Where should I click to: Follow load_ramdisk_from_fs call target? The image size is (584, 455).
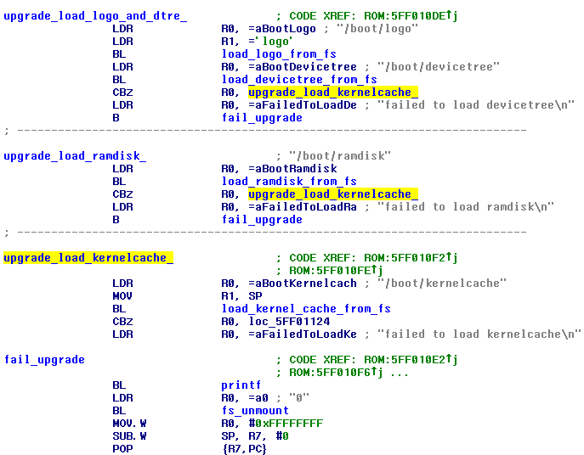[x=289, y=181]
